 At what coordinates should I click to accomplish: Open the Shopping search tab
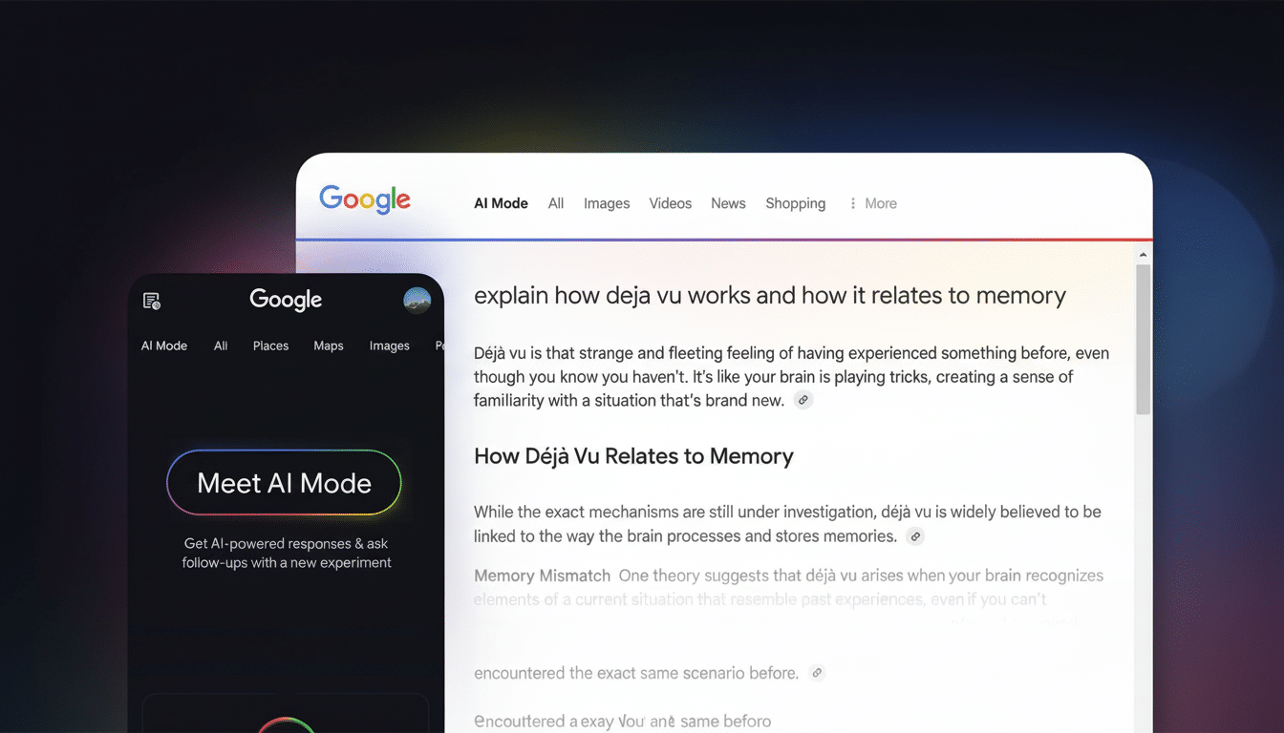pos(795,203)
